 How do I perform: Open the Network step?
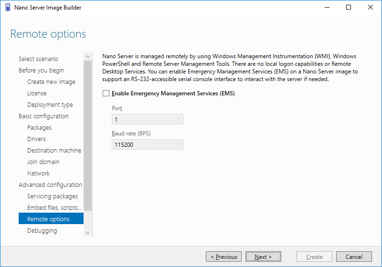[x=38, y=174]
